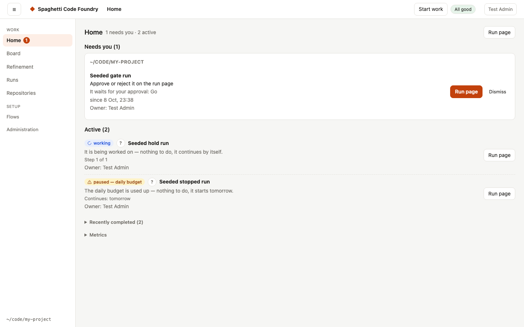The image size is (524, 327).
Task: Open help for Seeded hold run
Action: (x=120, y=143)
